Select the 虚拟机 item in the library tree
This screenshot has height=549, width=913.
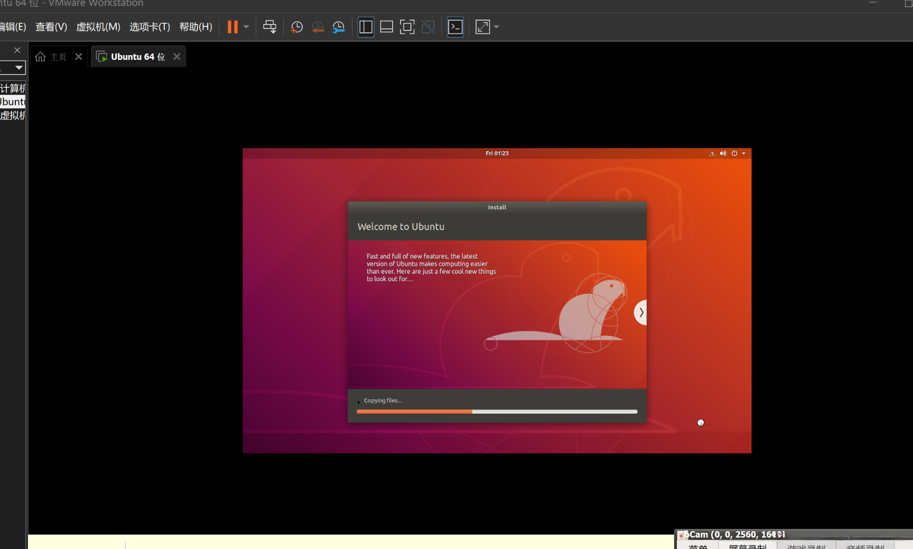point(13,116)
